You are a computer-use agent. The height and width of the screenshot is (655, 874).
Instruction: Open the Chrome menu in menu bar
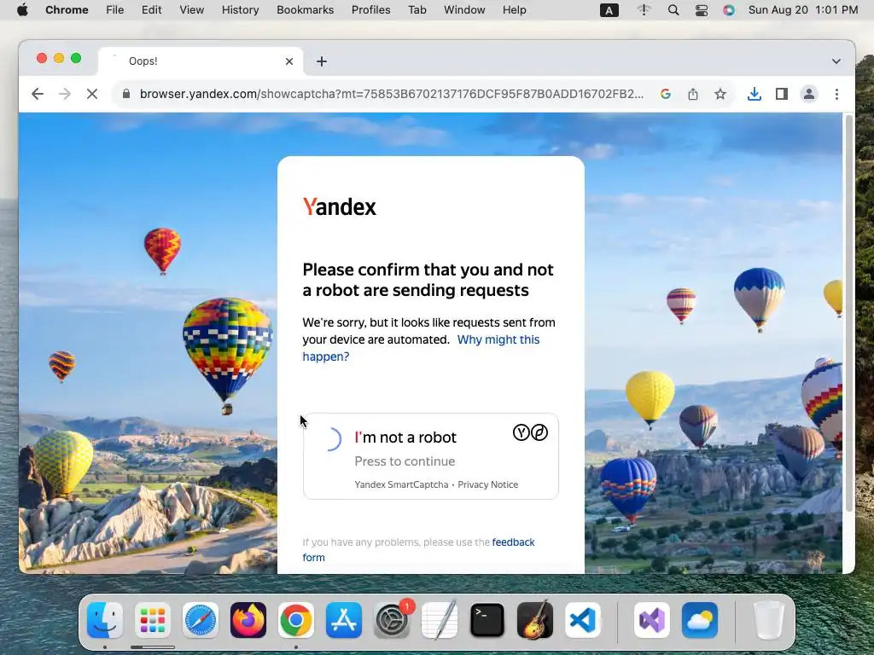[x=67, y=10]
